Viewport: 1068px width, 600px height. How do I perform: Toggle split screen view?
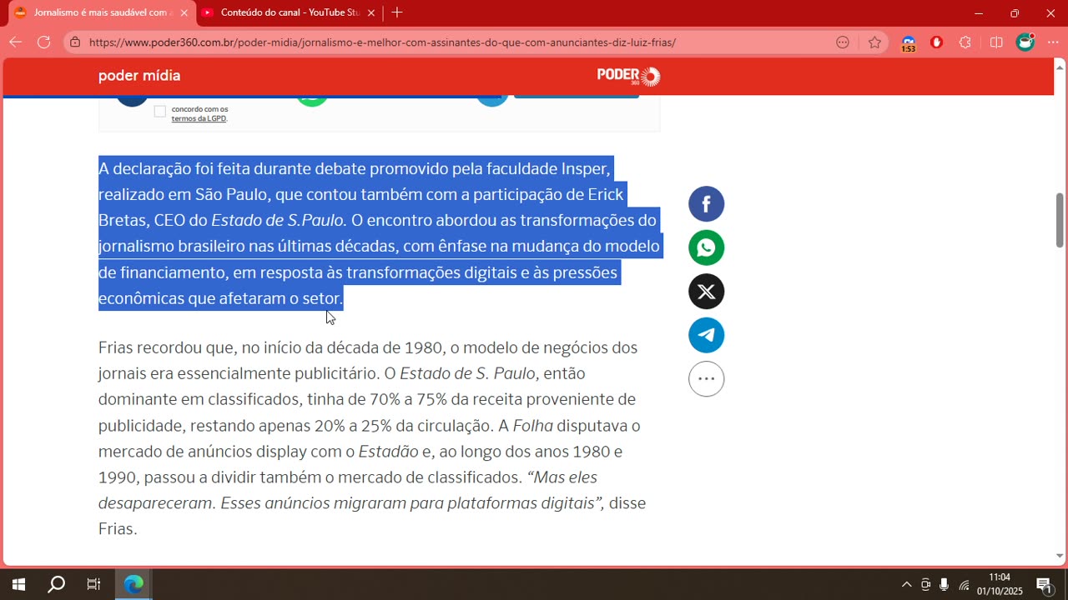[x=996, y=42]
